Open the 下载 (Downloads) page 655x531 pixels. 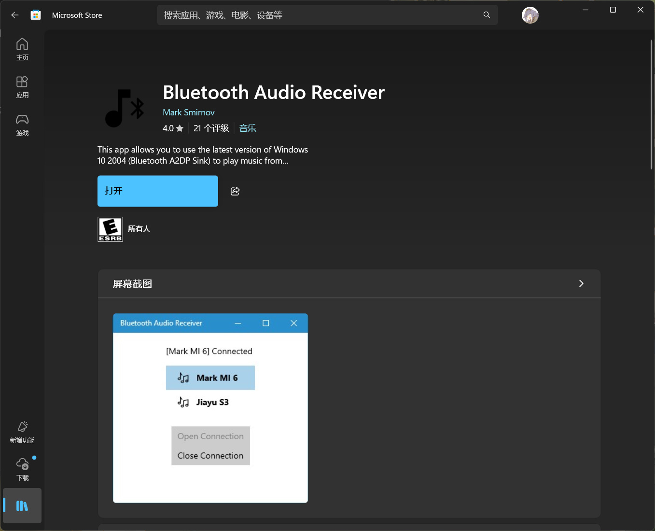22,470
